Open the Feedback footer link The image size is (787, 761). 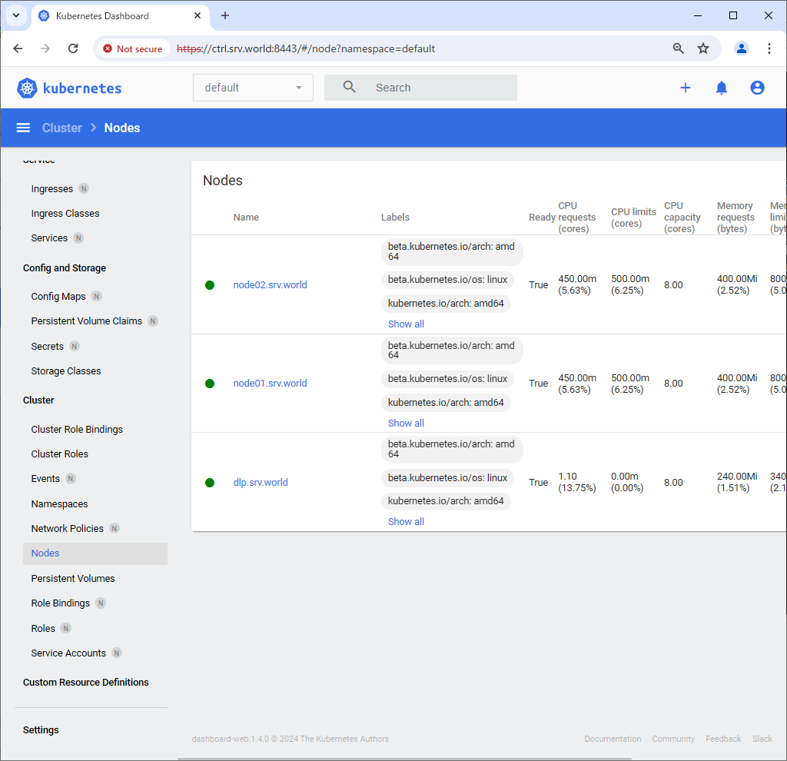723,739
